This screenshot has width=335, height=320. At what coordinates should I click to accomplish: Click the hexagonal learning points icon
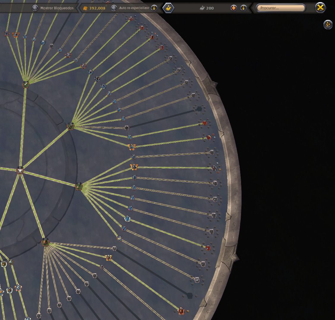click(x=168, y=8)
